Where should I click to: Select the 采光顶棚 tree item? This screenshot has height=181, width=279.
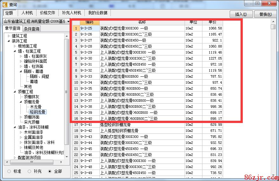pos(32,122)
